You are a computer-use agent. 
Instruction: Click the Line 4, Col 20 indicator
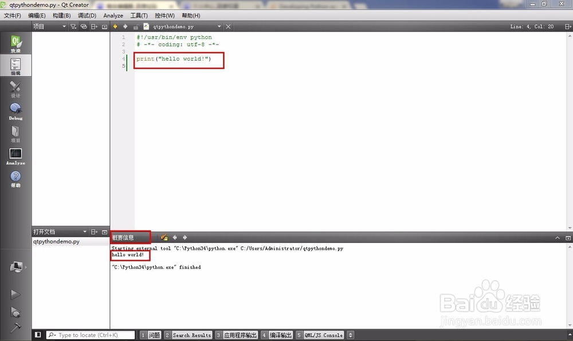point(532,26)
